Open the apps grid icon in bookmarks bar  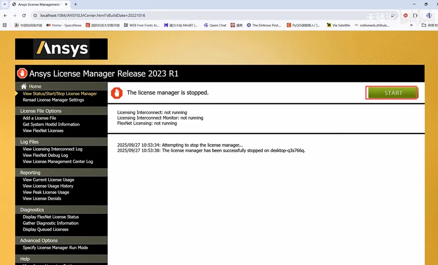point(5,25)
